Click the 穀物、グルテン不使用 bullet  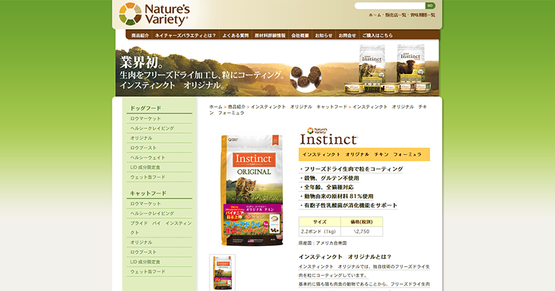[329, 178]
